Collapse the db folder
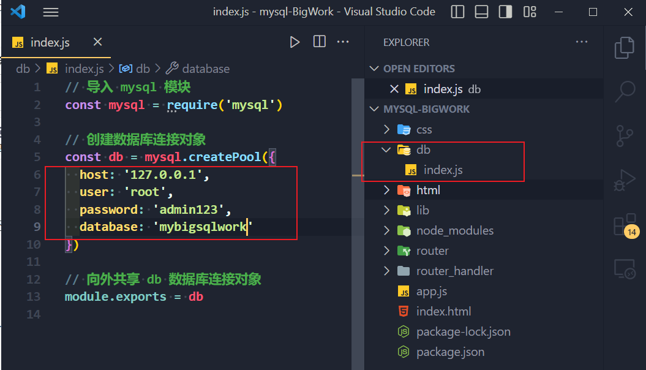The width and height of the screenshot is (646, 370). coord(386,149)
